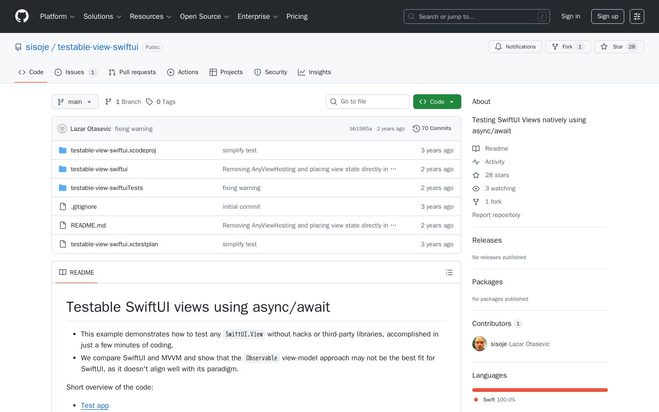Image resolution: width=659 pixels, height=412 pixels.
Task: Click the Notifications bell button
Action: 515,47
